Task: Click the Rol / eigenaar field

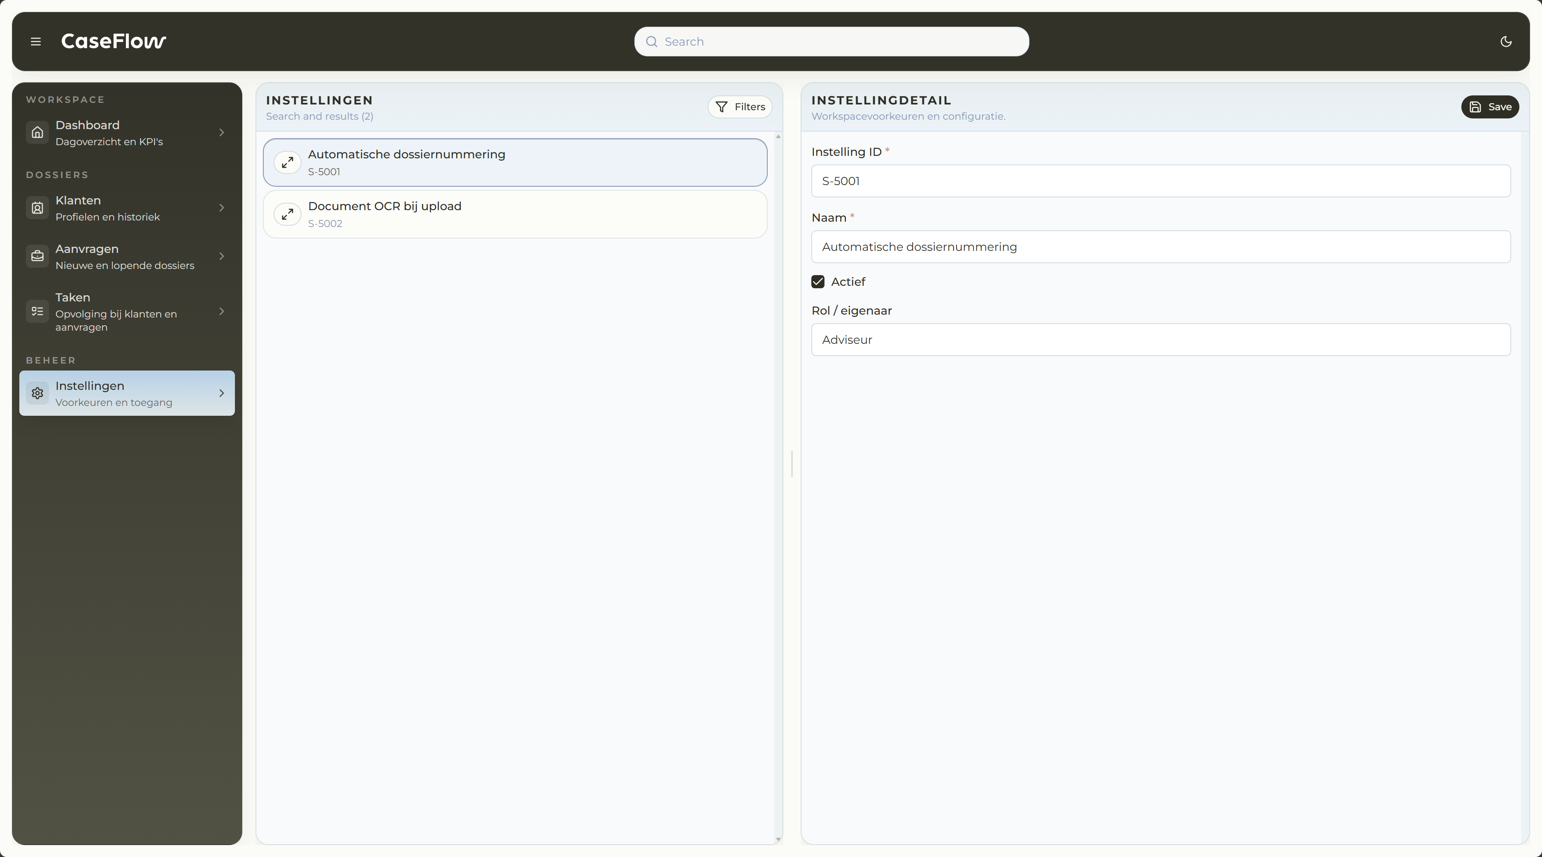Action: click(x=1161, y=340)
